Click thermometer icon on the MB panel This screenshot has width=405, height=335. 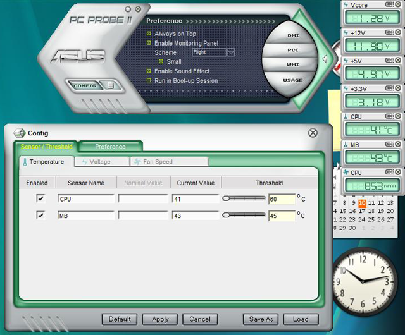coord(346,145)
